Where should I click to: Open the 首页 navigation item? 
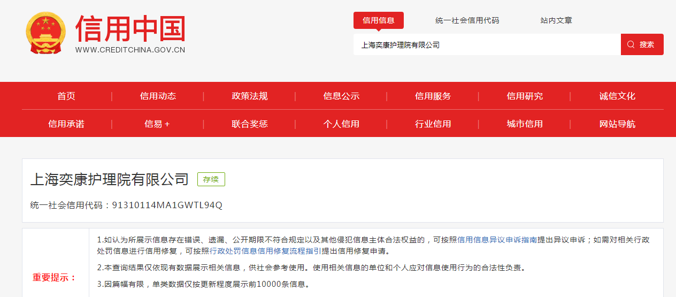[x=66, y=96]
